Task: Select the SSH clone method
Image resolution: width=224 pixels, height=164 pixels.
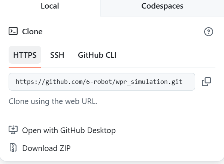Action: point(57,55)
